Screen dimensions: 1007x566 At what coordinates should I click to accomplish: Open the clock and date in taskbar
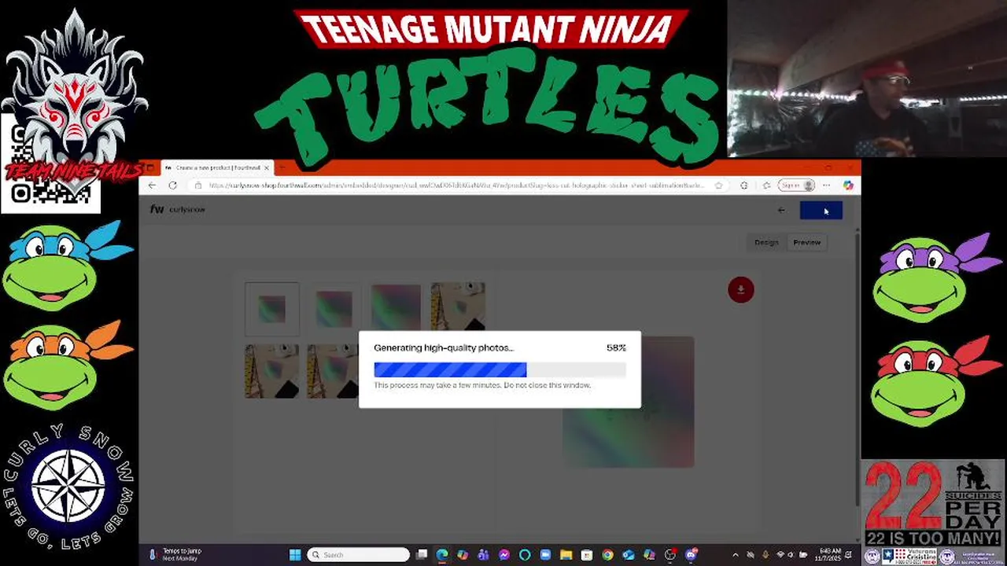point(830,555)
